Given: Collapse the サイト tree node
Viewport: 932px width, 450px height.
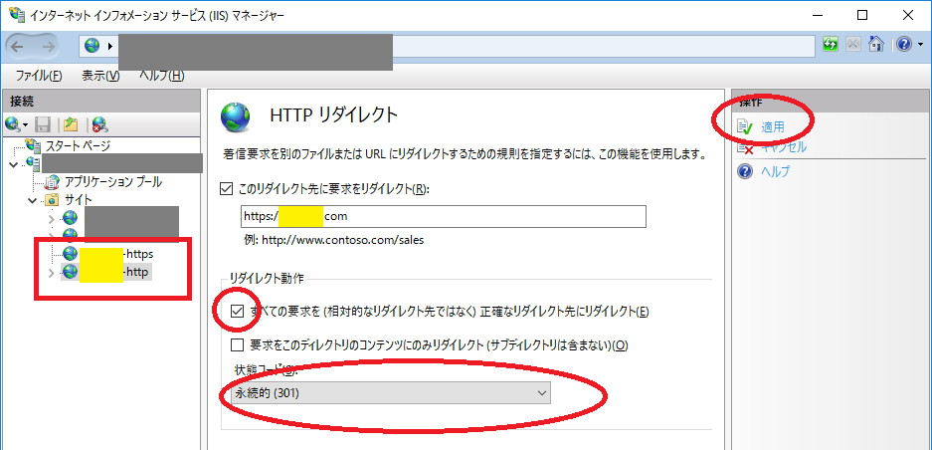Looking at the screenshot, I should click(33, 200).
